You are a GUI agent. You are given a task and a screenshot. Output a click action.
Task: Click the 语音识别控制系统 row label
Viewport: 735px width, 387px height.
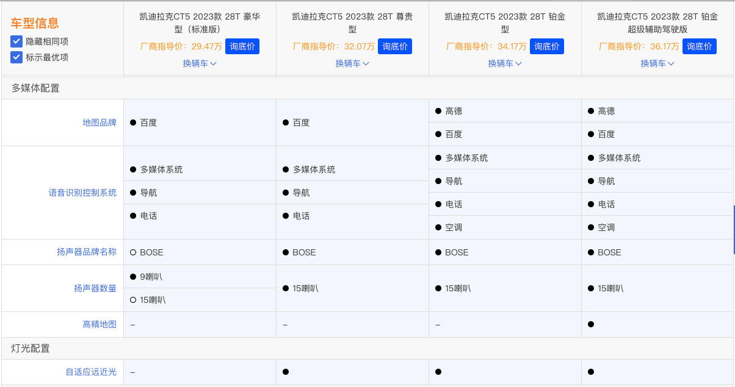[82, 193]
